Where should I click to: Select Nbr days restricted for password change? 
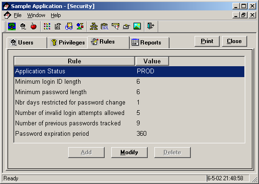coord(129,103)
